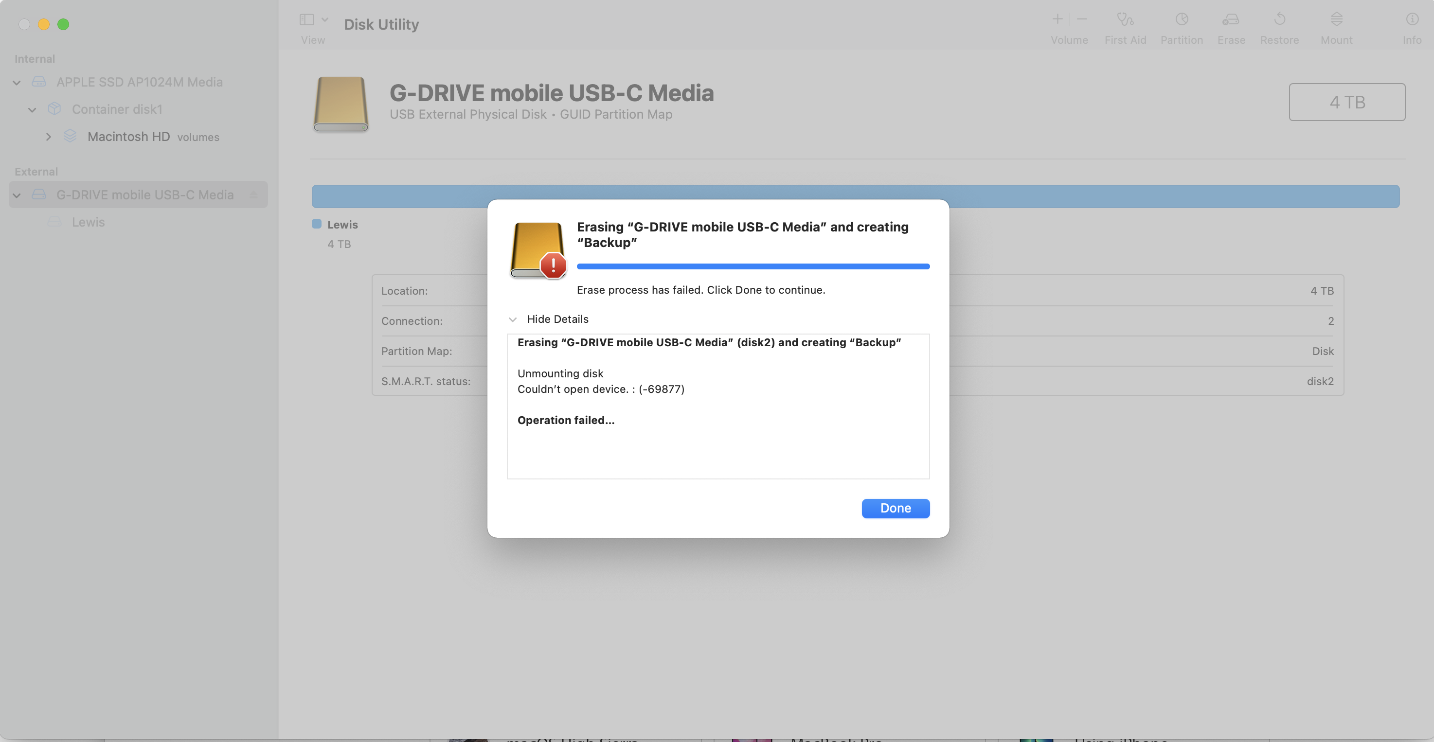
Task: Open the Partition tool in toolbar
Action: (1181, 20)
